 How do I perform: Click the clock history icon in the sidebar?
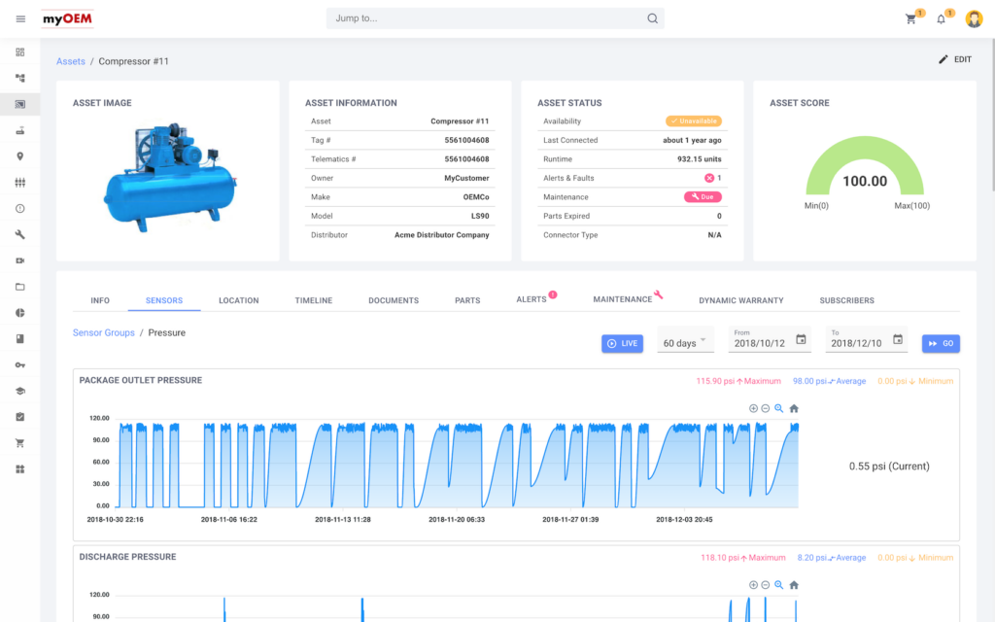(19, 208)
